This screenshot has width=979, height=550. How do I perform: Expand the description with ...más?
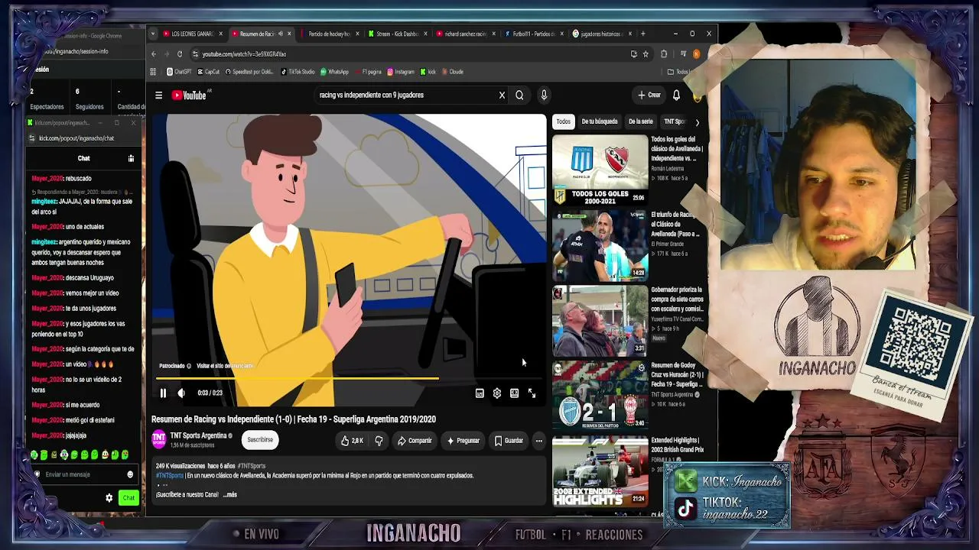point(229,495)
